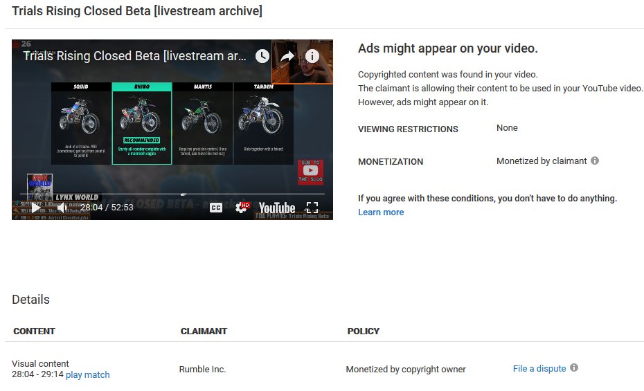Click the Details section heading
Screen dimensions: 644x391
pos(30,300)
